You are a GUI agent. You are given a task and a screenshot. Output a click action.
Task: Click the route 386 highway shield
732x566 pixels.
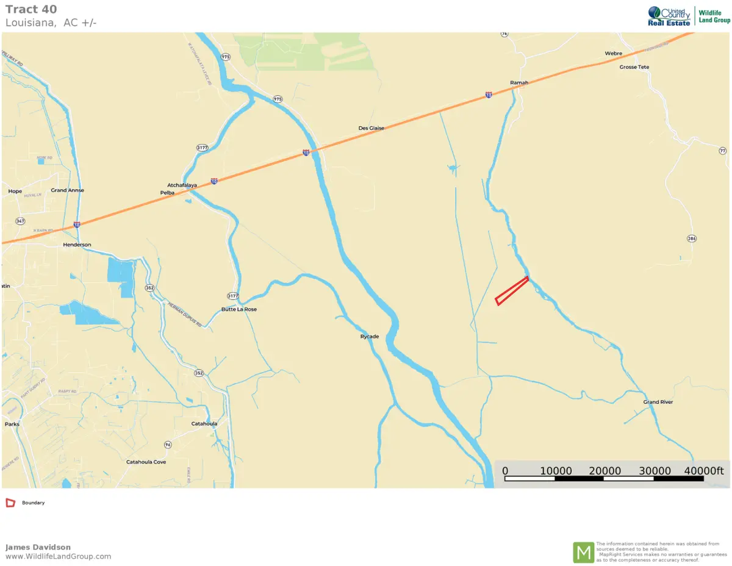tap(691, 238)
